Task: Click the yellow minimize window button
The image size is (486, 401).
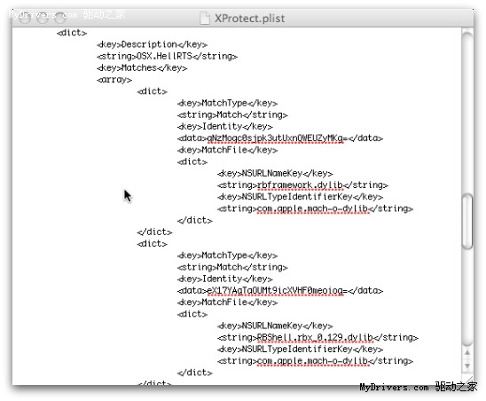Action: pos(43,19)
